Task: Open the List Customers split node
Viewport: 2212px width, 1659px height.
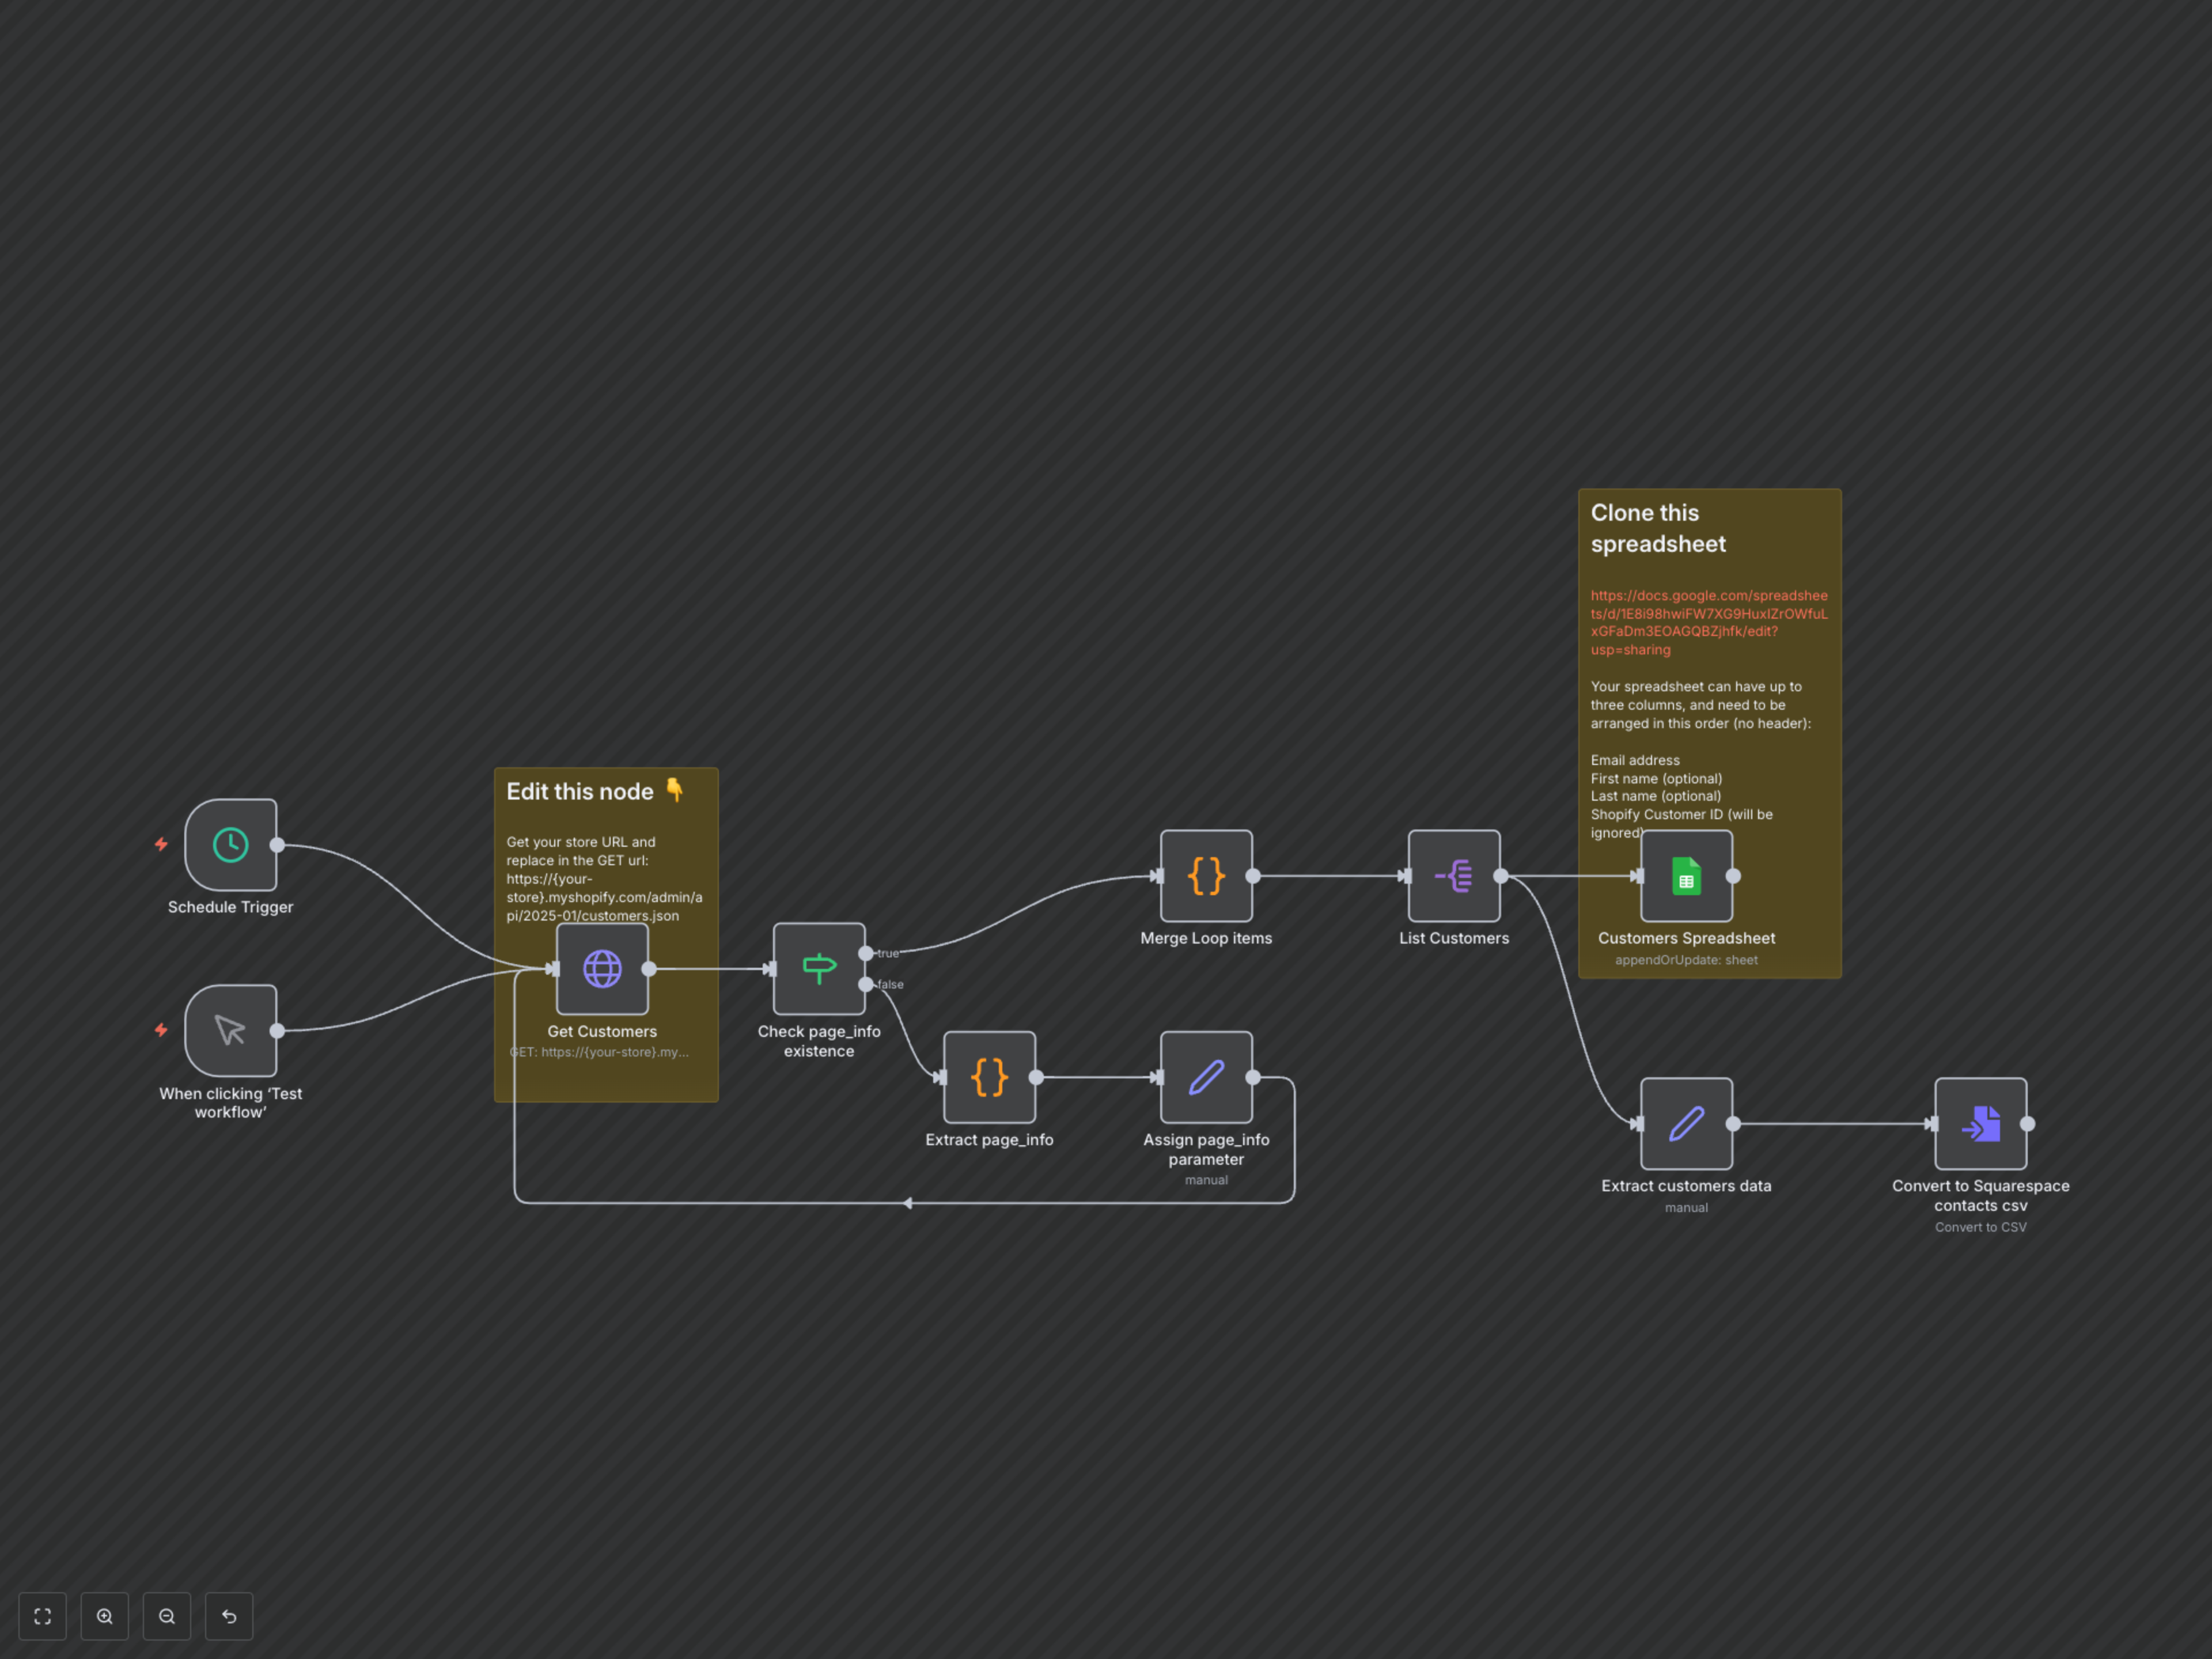Action: (1454, 876)
